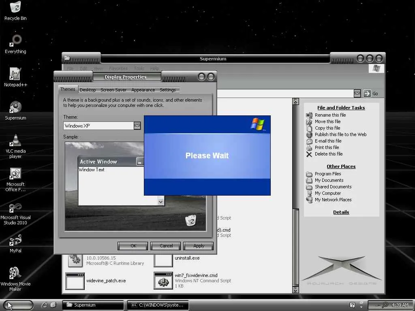The image size is (415, 311).
Task: Expand the Supermium address bar dropdown
Action: pos(357,94)
